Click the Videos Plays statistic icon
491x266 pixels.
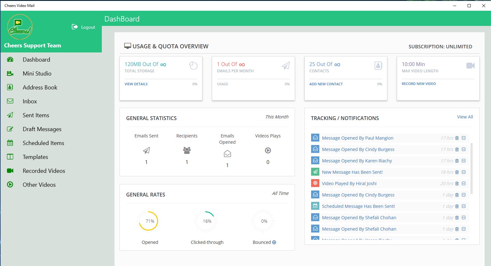[x=268, y=150]
